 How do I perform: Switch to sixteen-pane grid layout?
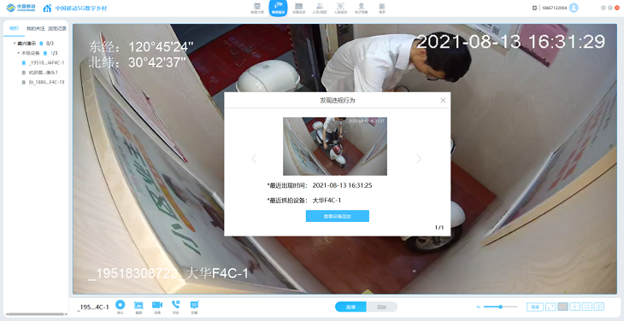point(599,306)
